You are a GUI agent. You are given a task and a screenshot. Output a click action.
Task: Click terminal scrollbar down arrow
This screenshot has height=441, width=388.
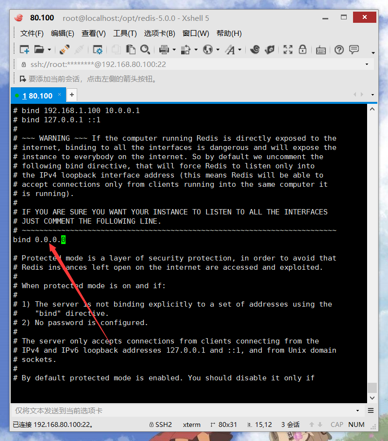tap(372, 398)
